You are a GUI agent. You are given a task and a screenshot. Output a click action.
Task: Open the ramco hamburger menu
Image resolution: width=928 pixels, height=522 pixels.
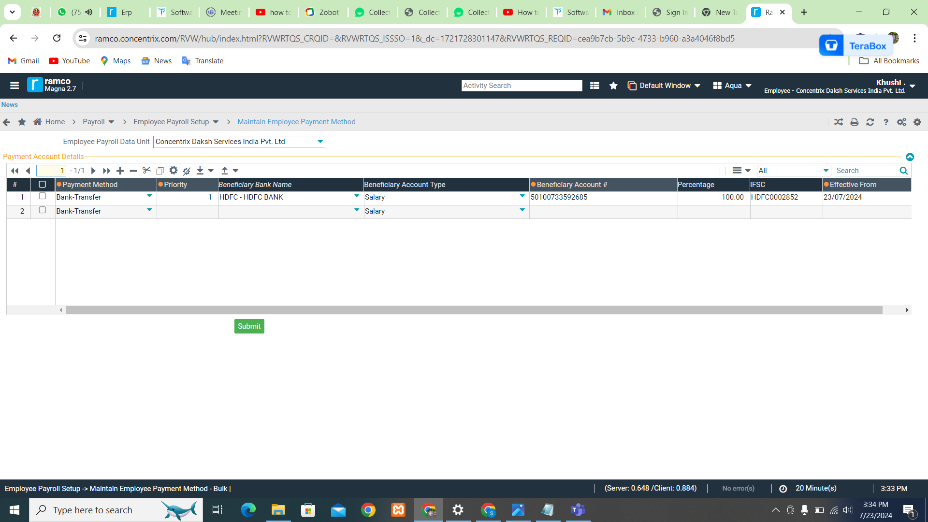[x=14, y=86]
